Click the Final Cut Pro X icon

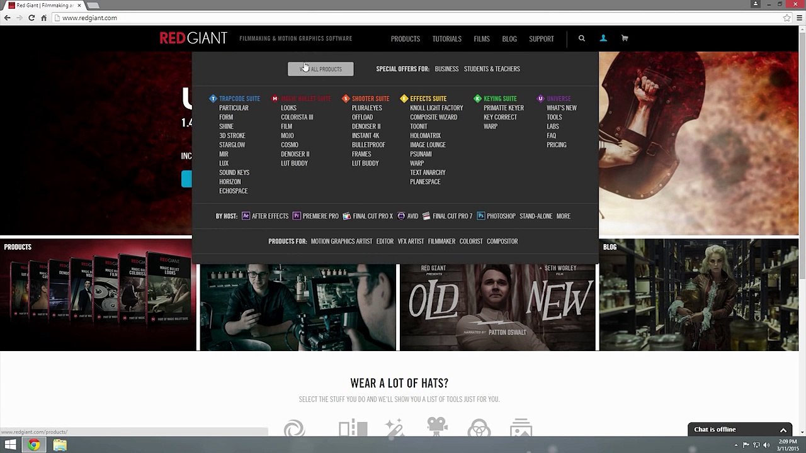(x=346, y=216)
